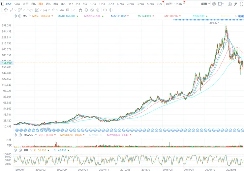Expand polygon tool dropdown arrow

click(24, 10)
